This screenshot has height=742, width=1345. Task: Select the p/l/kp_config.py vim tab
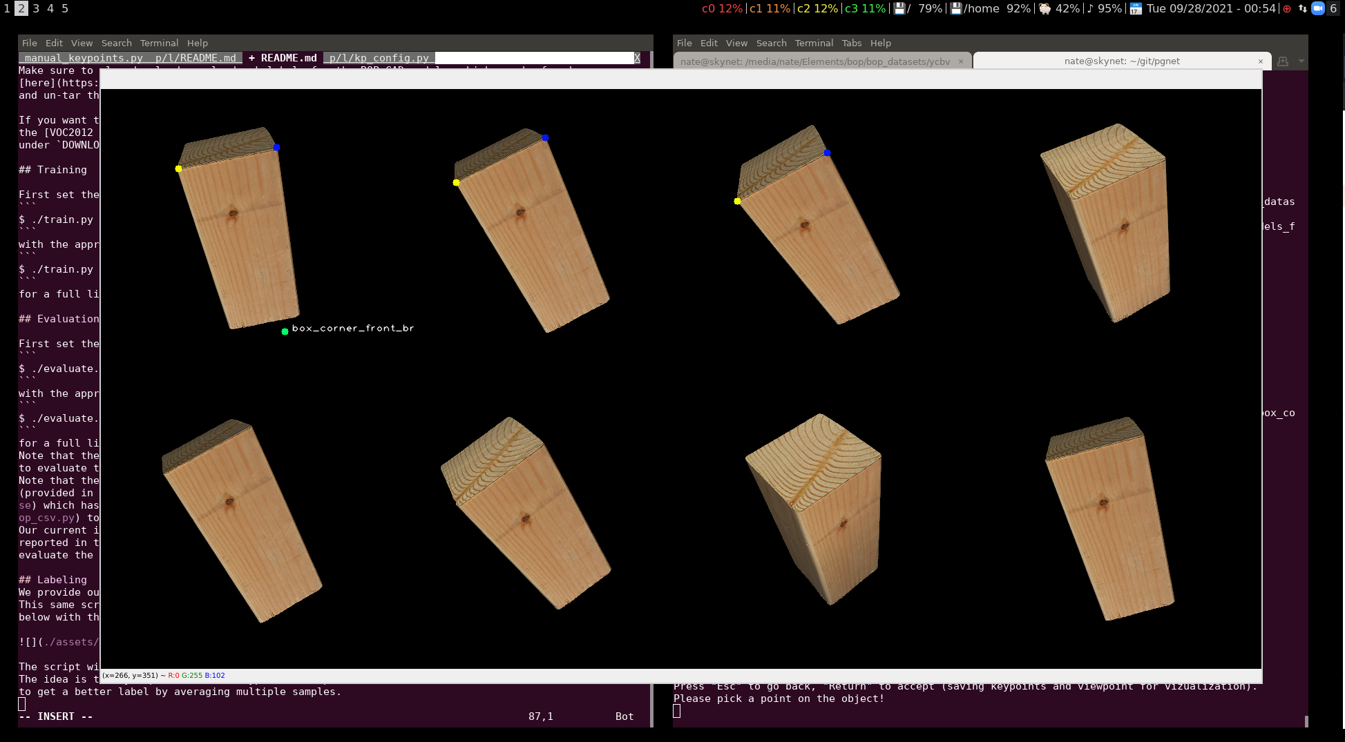379,58
